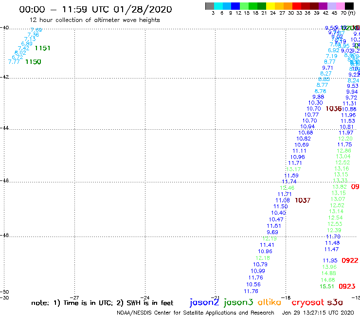Click the NOAA/NESDIS credit line
The height and width of the screenshot is (317, 360).
coord(196,313)
